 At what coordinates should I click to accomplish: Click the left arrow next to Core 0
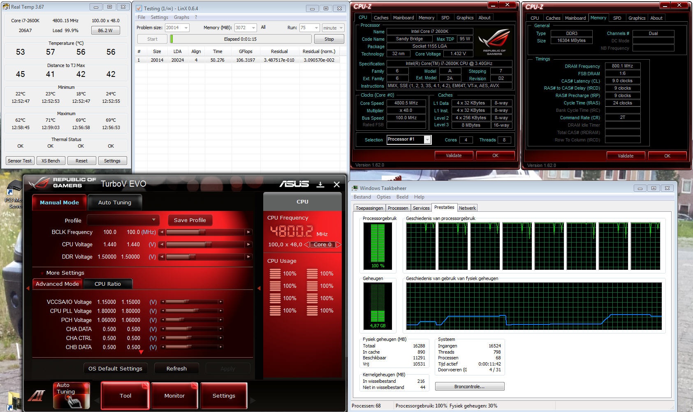306,245
